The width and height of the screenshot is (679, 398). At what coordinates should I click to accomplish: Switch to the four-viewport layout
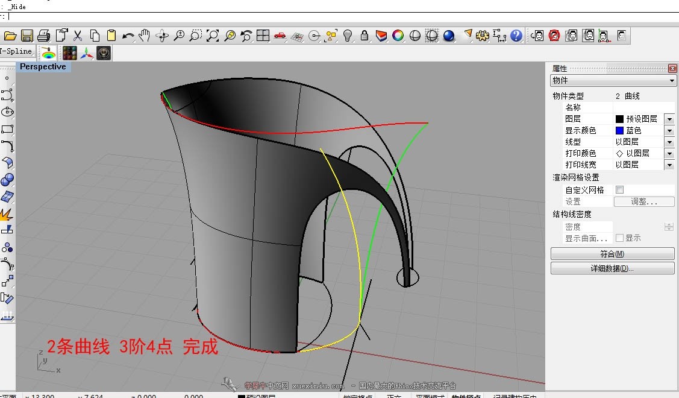263,36
